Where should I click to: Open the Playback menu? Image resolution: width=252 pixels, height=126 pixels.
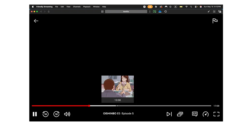[x=87, y=7]
